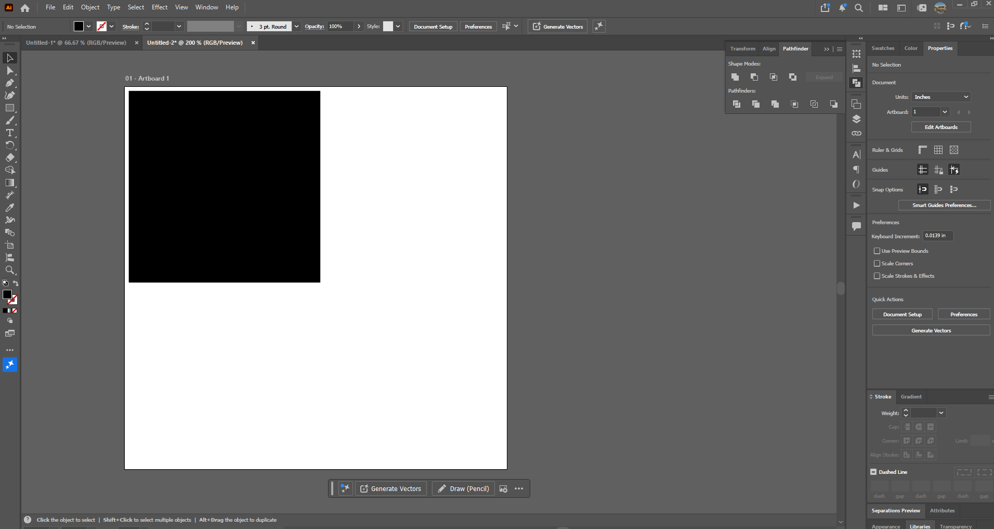Click the Keyboard Increment input field
The width and height of the screenshot is (994, 529).
coord(937,236)
